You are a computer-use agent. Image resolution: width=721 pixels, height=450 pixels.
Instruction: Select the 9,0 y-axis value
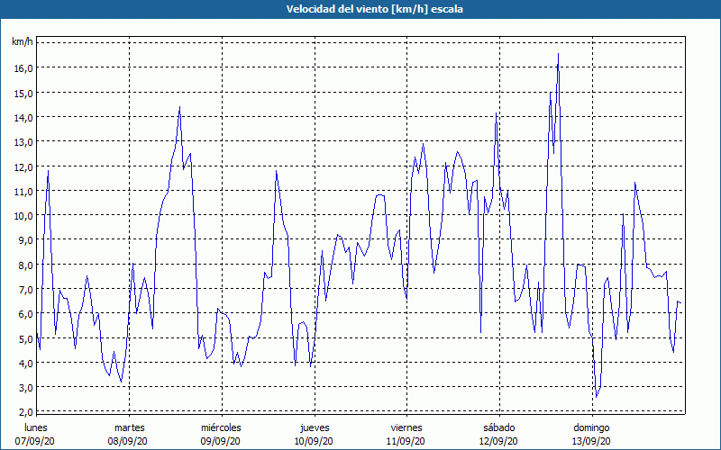click(26, 239)
